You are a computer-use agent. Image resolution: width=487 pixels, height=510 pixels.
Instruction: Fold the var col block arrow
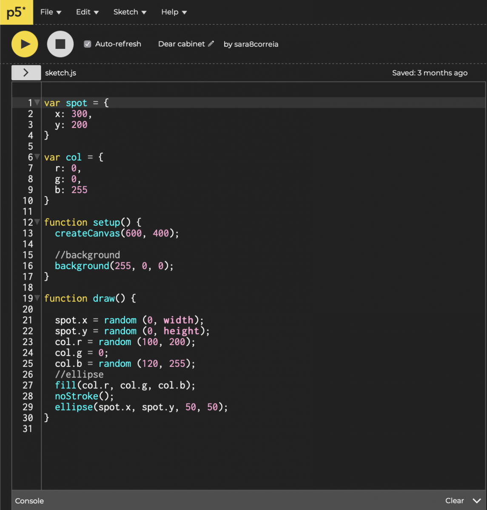tap(37, 157)
